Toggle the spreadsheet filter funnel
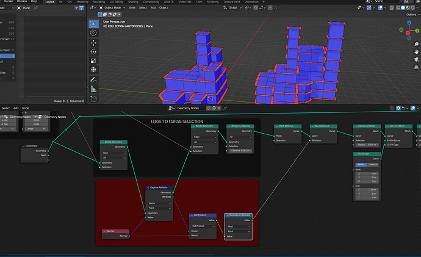This screenshot has width=421, height=257. coord(81,8)
